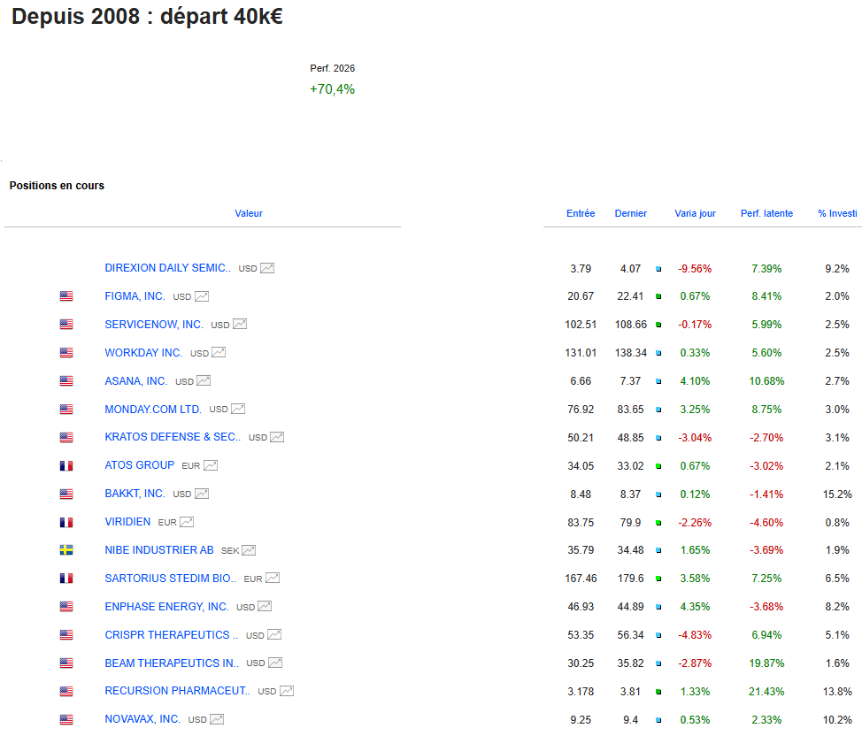
Task: Click the blue status dot in DIREXION row
Action: tap(658, 269)
